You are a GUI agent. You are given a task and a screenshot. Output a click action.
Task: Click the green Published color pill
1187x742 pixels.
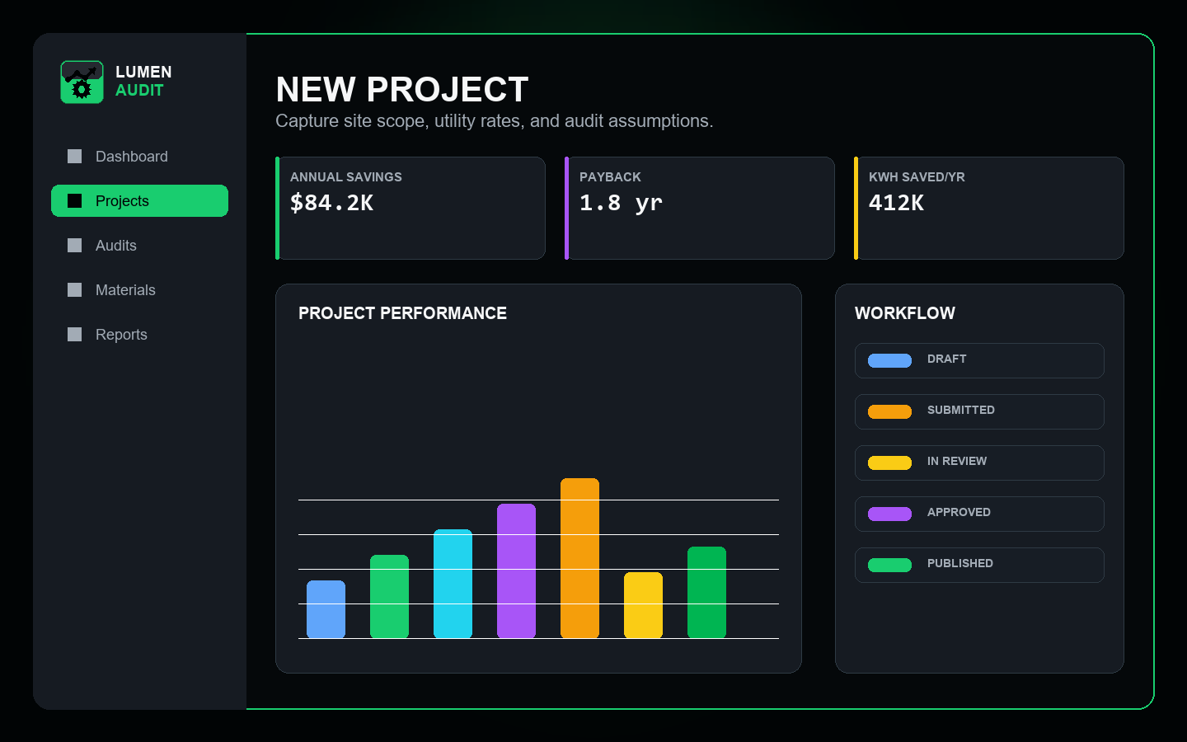pos(889,565)
